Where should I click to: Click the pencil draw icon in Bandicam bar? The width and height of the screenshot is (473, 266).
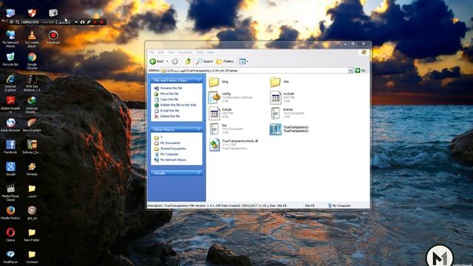point(89,22)
